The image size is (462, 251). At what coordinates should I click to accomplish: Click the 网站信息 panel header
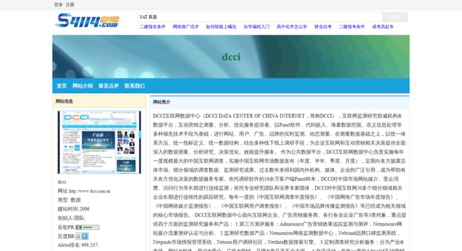99,101
